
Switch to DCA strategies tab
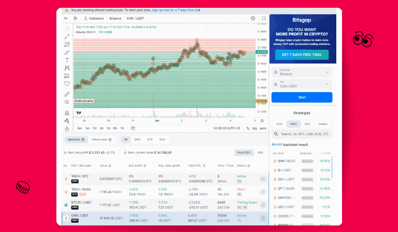click(x=279, y=124)
